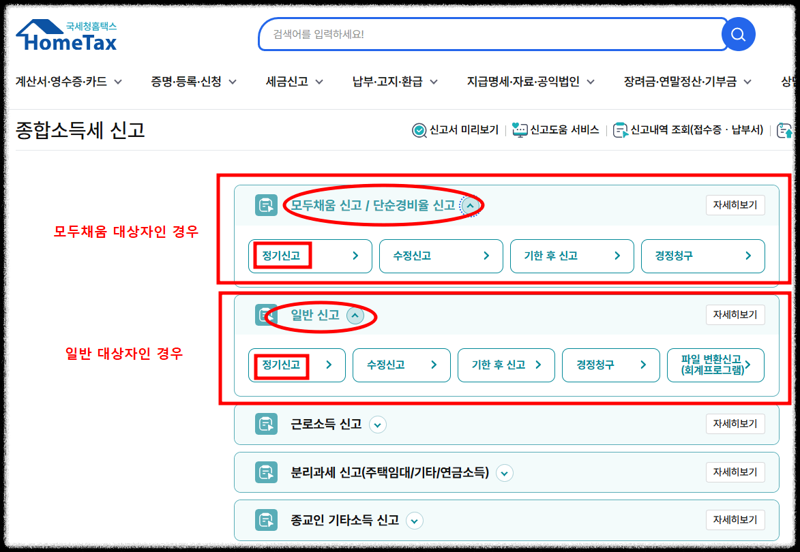800x552 pixels.
Task: Click the 종교인 기타소득 신고 section icon
Action: (266, 519)
